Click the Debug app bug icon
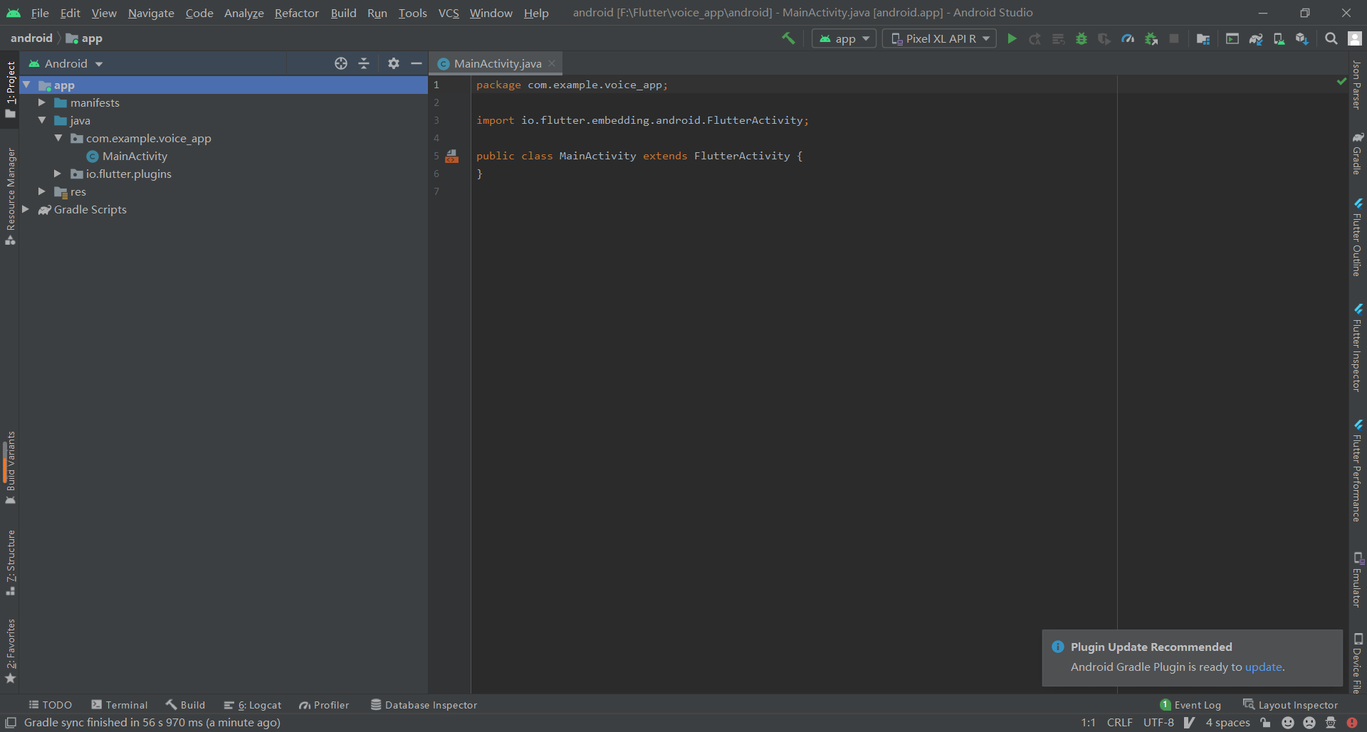1367x732 pixels. tap(1081, 38)
